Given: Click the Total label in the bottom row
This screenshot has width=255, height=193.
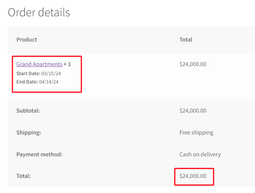Looking at the screenshot, I should (x=24, y=176).
